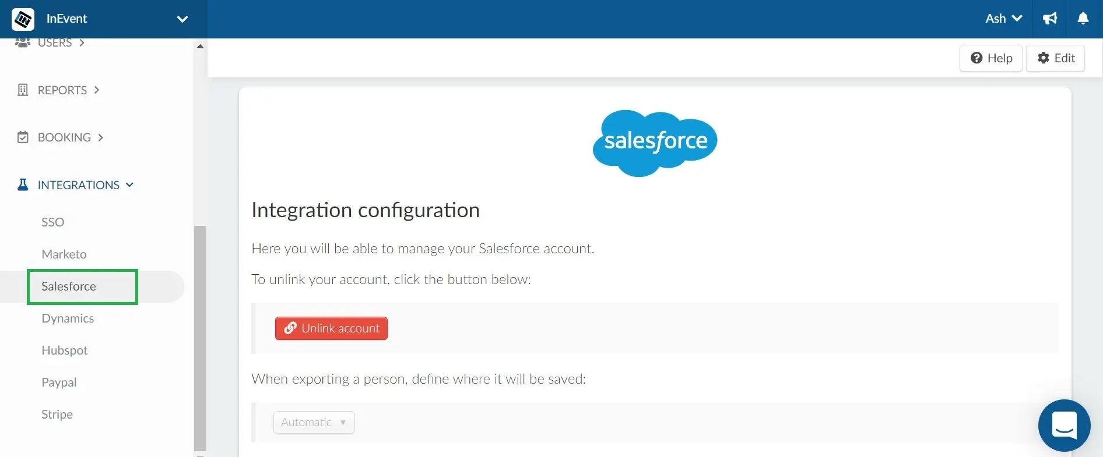Viewport: 1103px width, 457px height.
Task: Open the Ash user menu
Action: click(1003, 19)
